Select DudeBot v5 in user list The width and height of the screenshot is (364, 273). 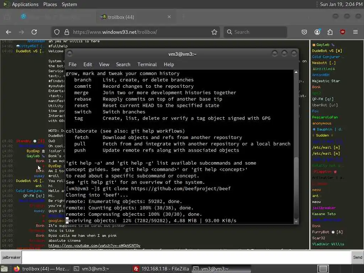point(327,50)
